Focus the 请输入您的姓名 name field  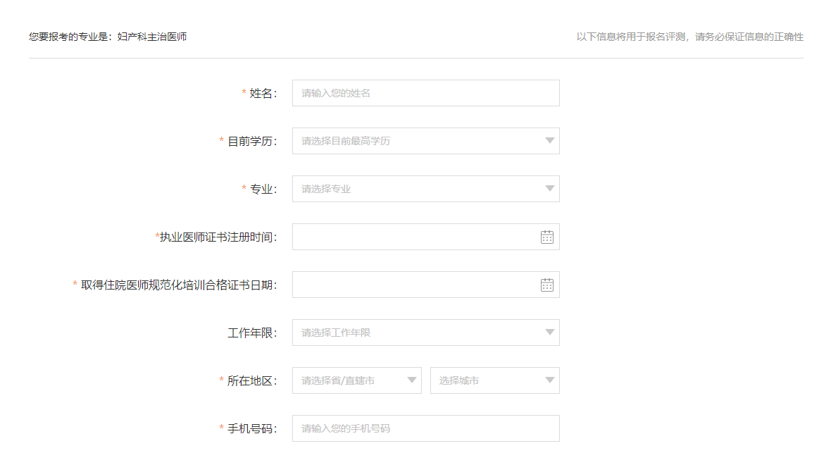coord(425,93)
